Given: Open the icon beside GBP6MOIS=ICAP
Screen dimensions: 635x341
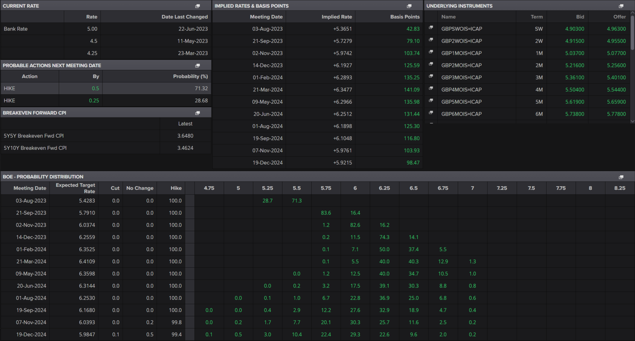Looking at the screenshot, I should [431, 113].
